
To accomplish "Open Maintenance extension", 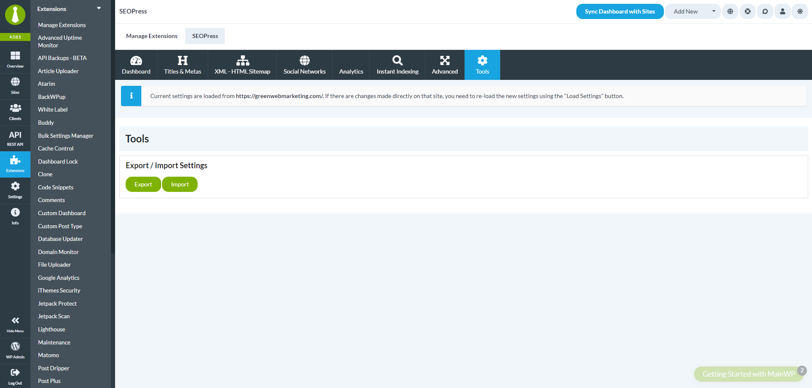I will click(54, 342).
